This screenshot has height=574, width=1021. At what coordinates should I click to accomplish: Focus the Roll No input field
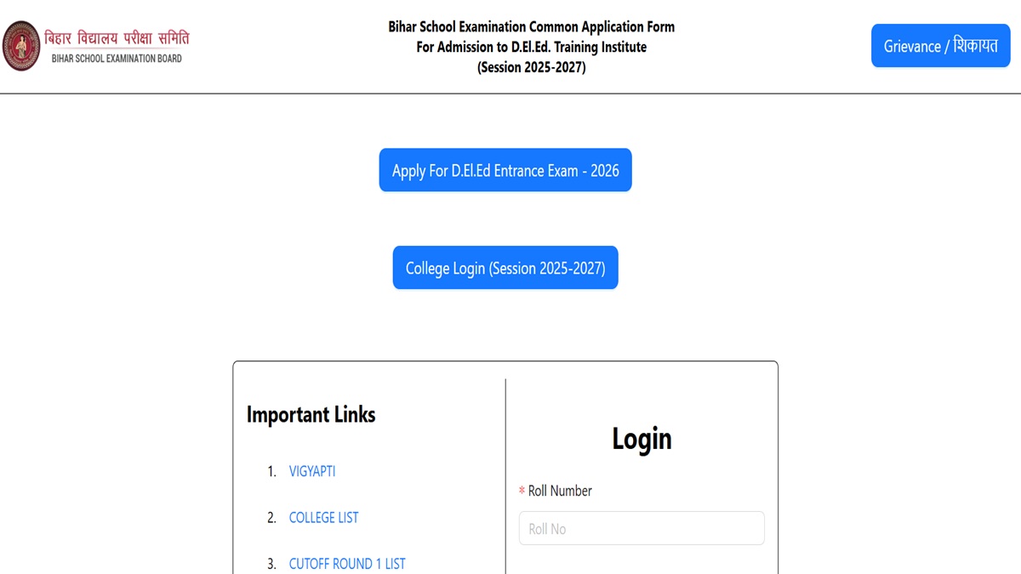tap(642, 528)
